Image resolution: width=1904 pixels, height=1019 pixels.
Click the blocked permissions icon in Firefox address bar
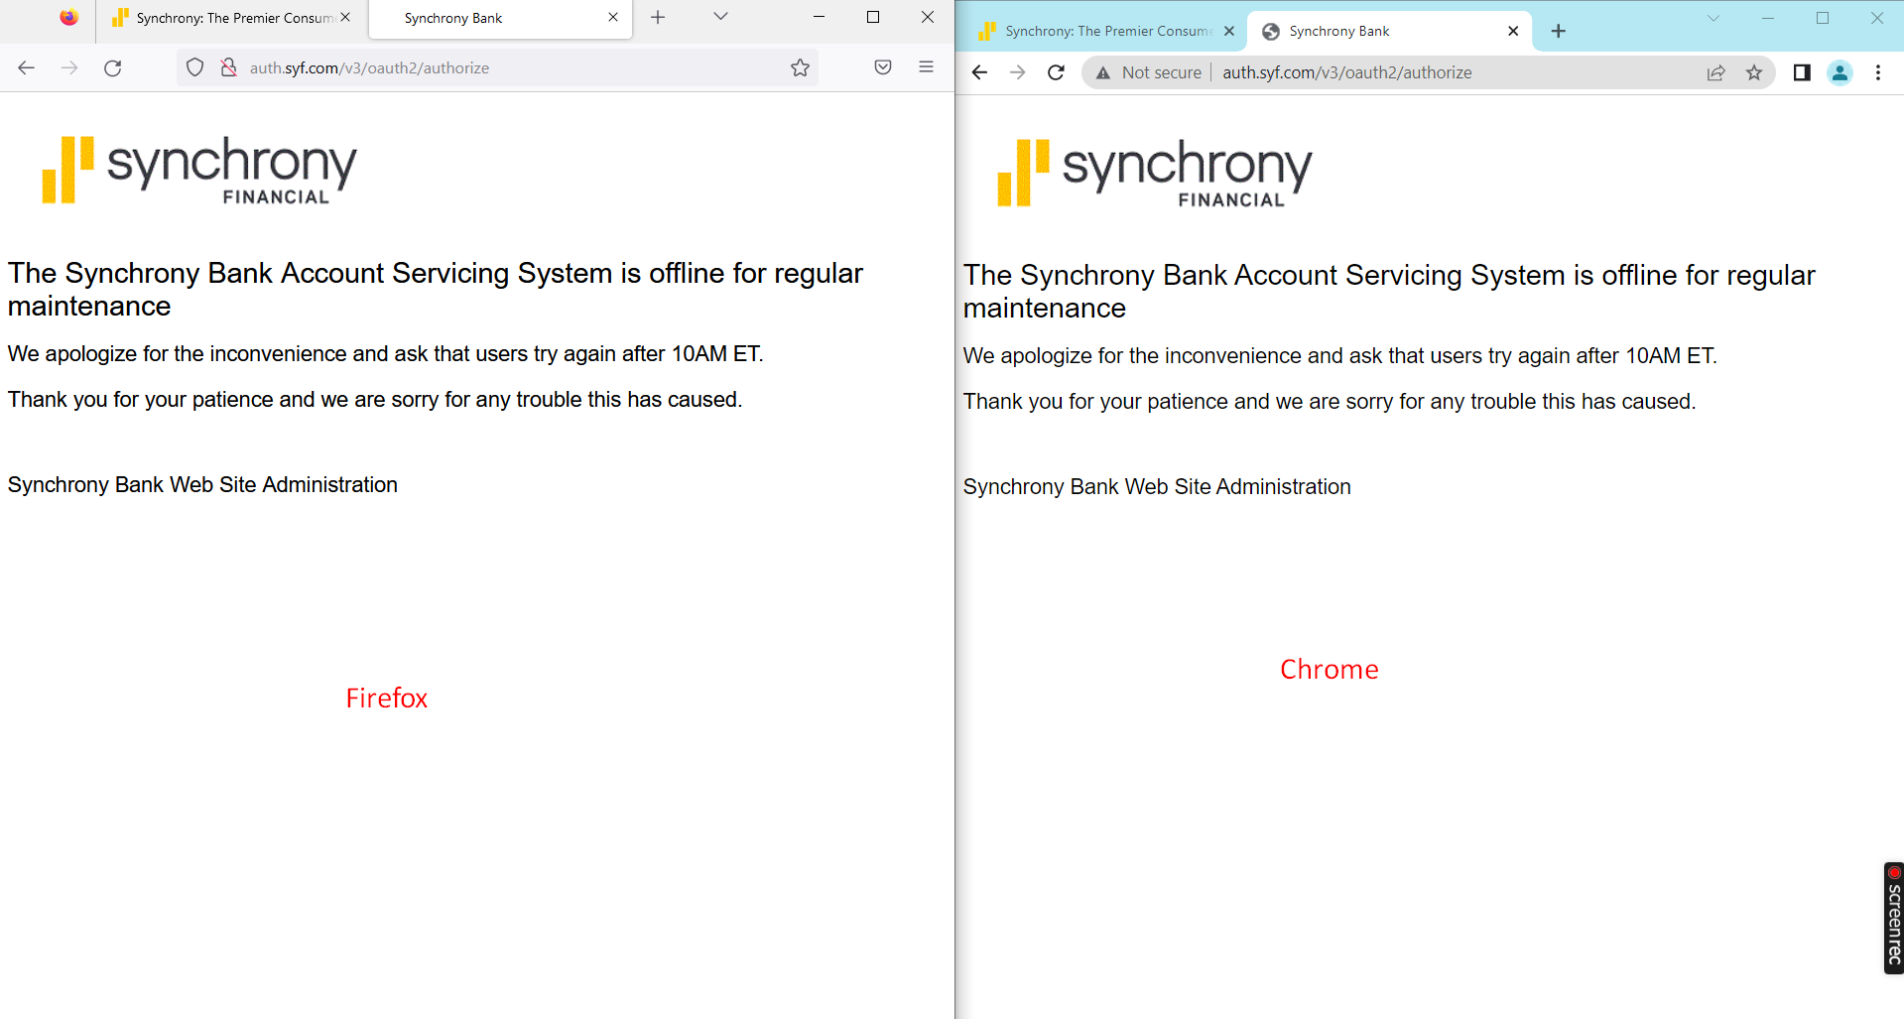tap(228, 67)
